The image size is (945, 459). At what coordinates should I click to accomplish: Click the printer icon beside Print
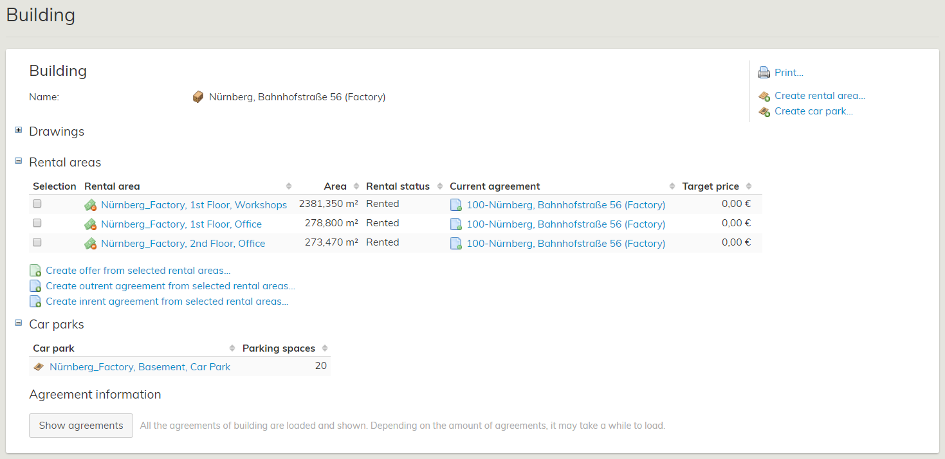click(764, 73)
